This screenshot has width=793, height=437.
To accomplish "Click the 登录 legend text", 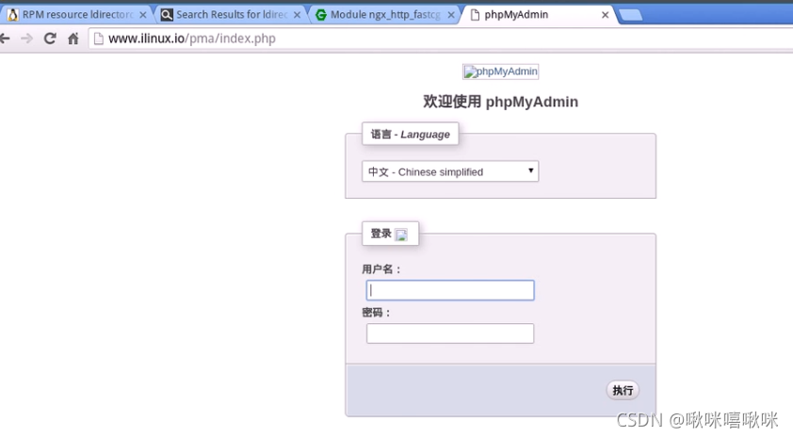I will 380,234.
